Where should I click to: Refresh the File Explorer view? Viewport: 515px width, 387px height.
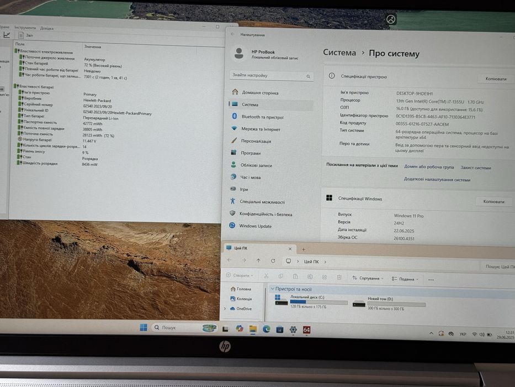pyautogui.click(x=273, y=260)
